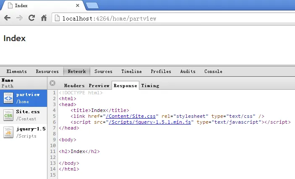Open the Sources panel
The height and width of the screenshot is (179, 295).
(103, 71)
